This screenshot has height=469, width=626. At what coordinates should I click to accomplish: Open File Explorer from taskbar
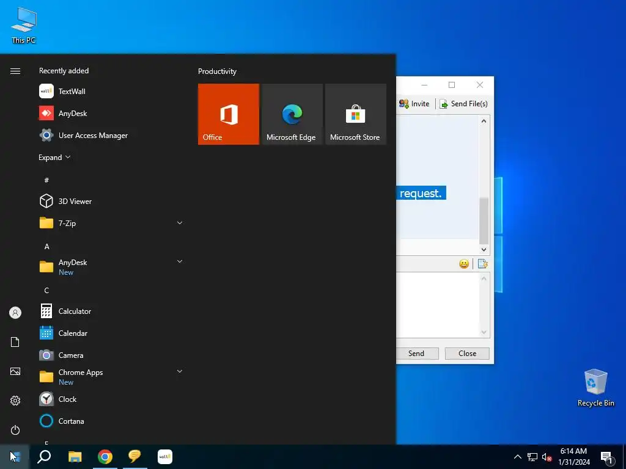tap(75, 457)
